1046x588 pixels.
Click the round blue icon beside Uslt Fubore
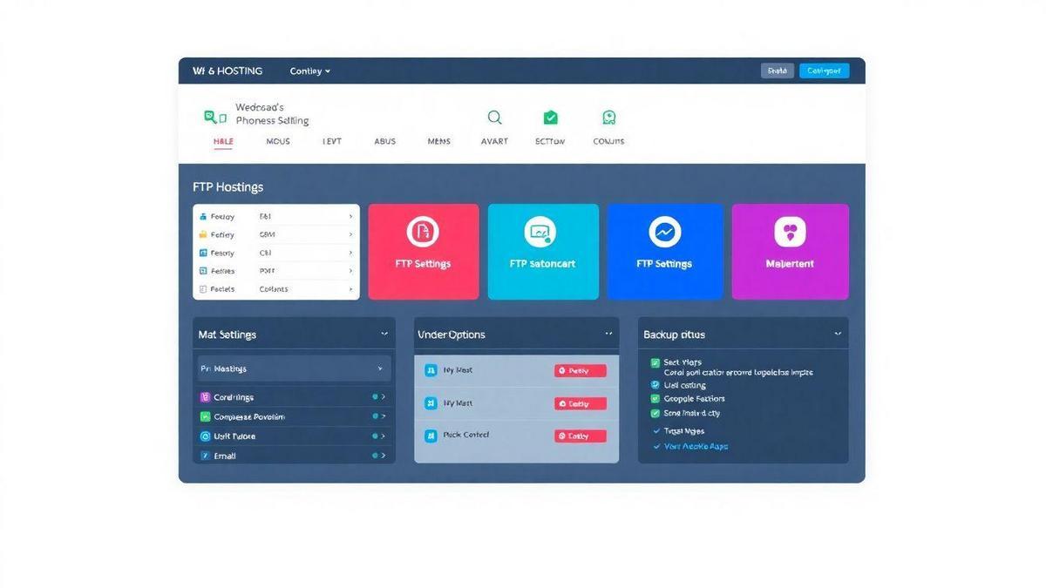pyautogui.click(x=205, y=436)
